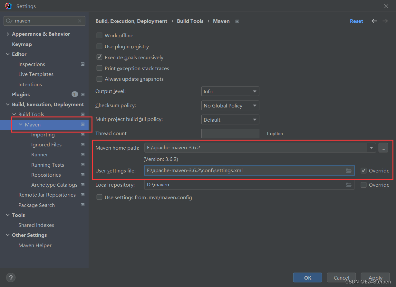Viewport: 396px width, 287px height.
Task: Click project-level icon beside Plugins
Action: click(x=82, y=94)
